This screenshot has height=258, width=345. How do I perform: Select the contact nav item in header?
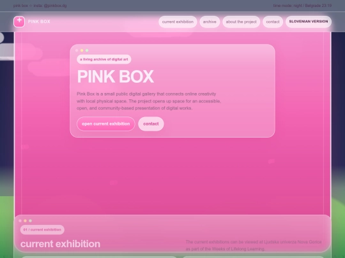pos(273,22)
